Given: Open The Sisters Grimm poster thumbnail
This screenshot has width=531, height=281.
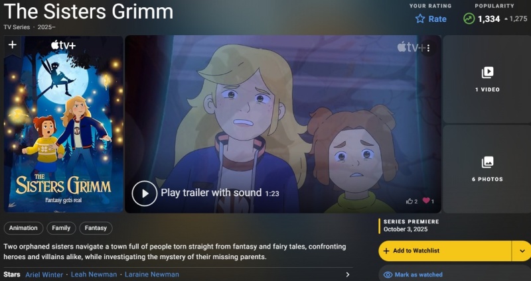Looking at the screenshot, I should pos(64,124).
